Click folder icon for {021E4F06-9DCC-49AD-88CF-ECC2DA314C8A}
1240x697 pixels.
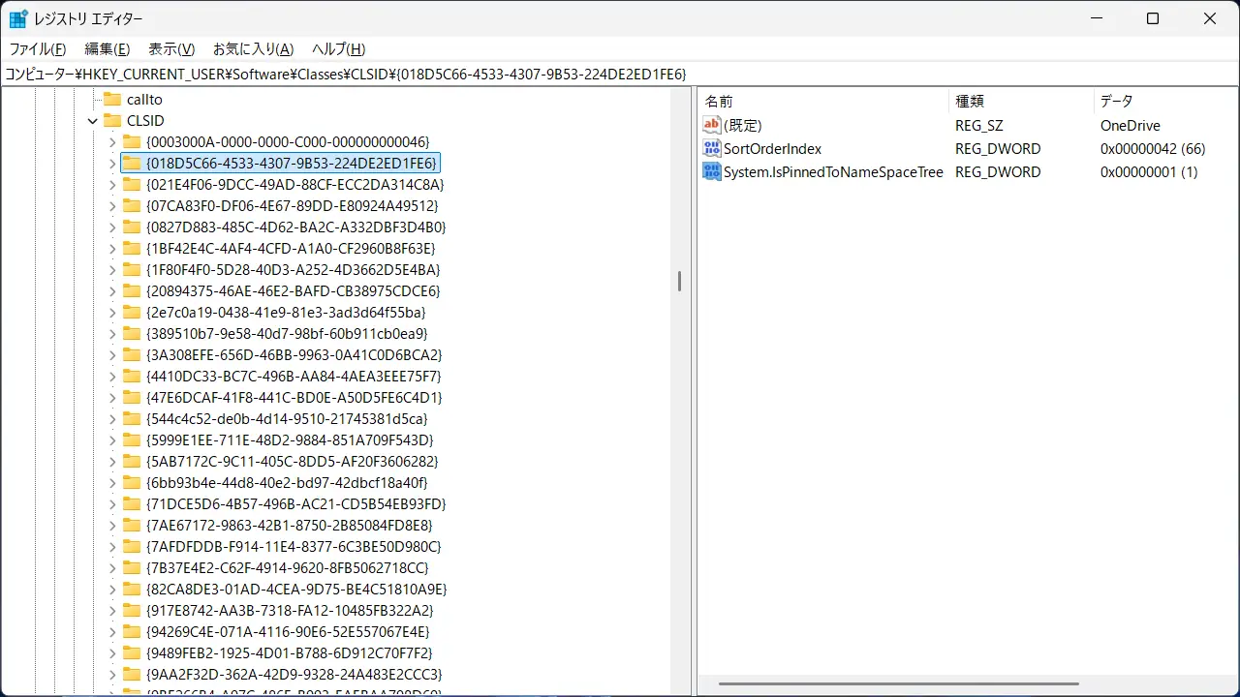[132, 185]
